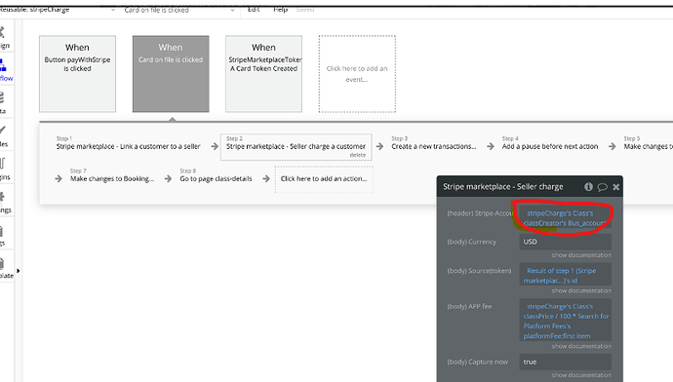Close the Stripe marketplace - Seller charge panel

[x=615, y=187]
